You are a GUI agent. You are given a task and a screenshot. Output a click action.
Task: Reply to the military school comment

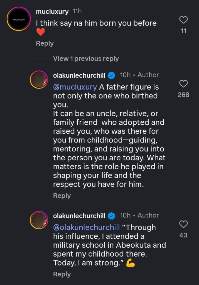click(62, 274)
